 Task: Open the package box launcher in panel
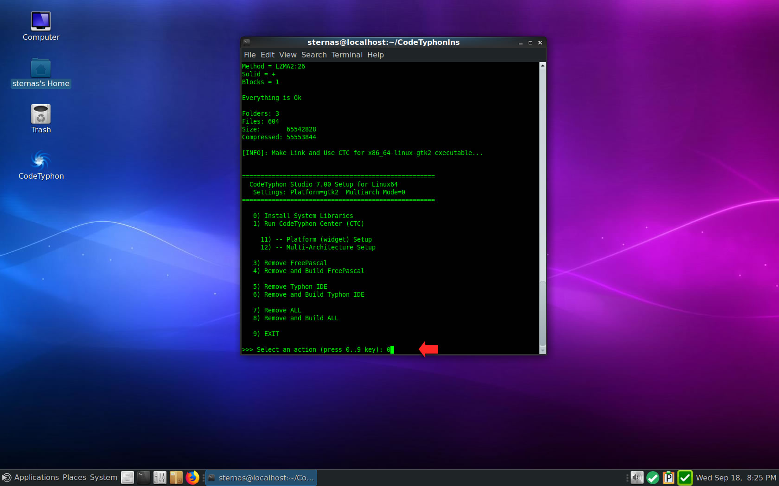[176, 477]
